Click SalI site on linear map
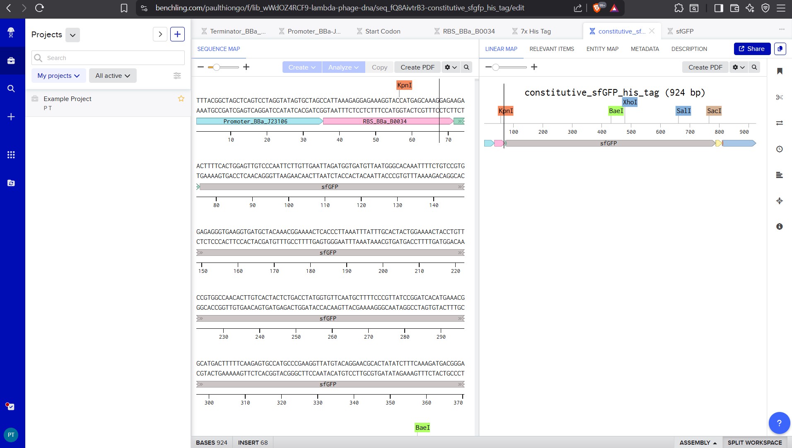 pos(683,111)
